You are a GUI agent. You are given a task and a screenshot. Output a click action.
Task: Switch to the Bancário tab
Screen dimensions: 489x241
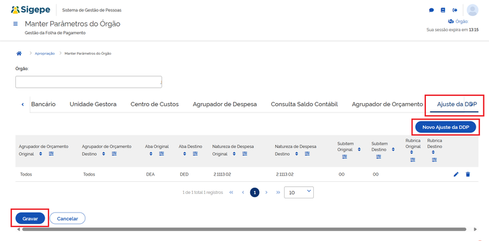(43, 104)
